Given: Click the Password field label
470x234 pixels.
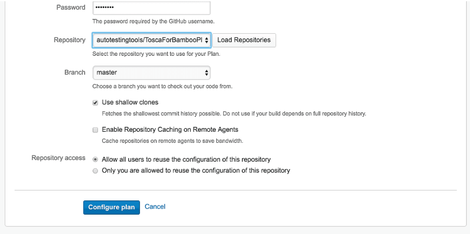Looking at the screenshot, I should tap(71, 7).
